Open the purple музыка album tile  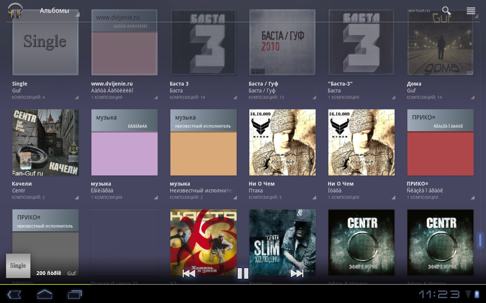[124, 142]
